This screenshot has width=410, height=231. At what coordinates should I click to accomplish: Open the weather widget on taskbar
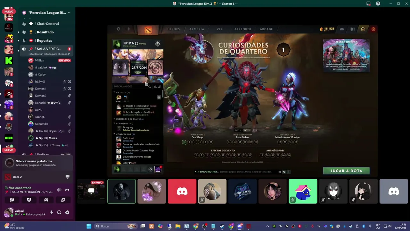14,226
